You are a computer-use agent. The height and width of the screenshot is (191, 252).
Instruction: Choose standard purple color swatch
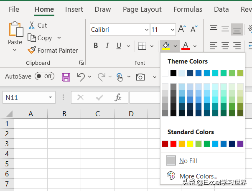[240, 144]
